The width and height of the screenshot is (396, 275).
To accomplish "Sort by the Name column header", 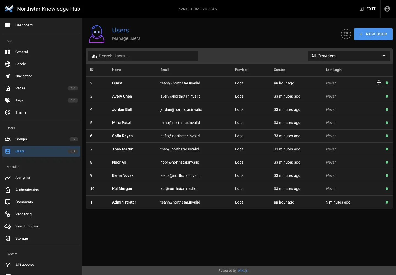I will [117, 70].
